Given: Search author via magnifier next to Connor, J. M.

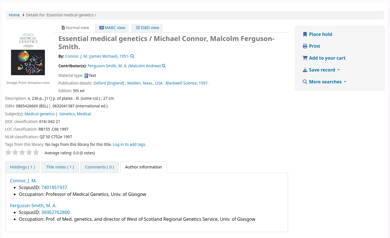Looking at the screenshot, I should pos(132,56).
